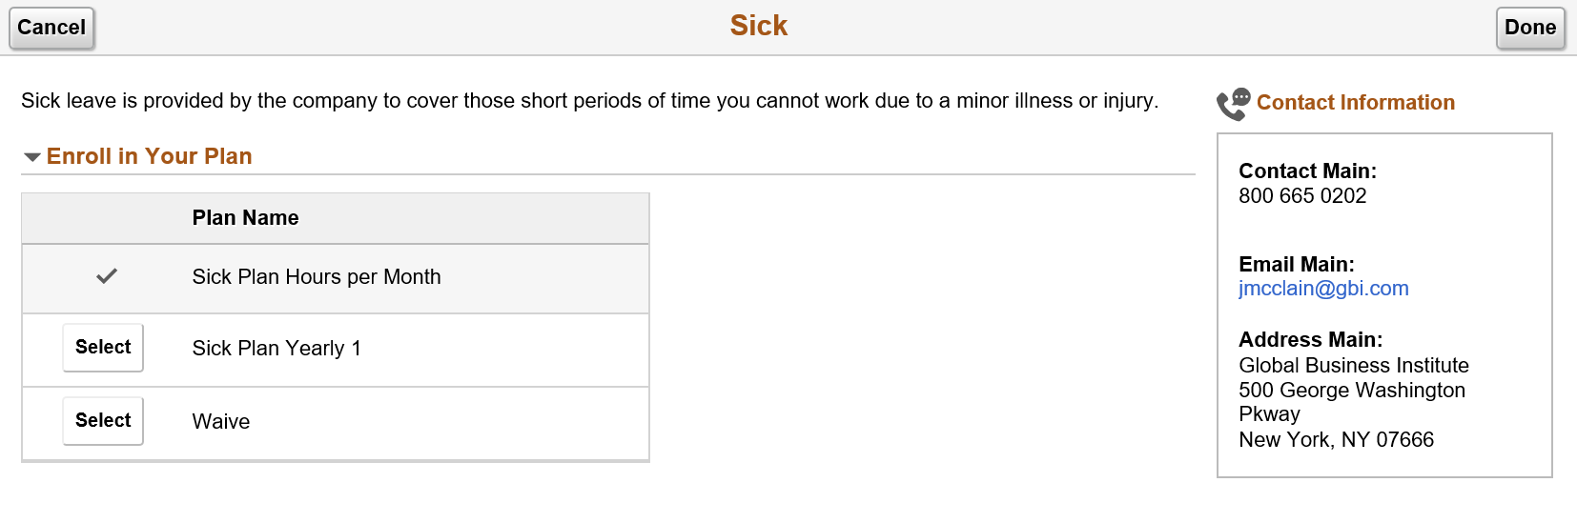
Task: Collapse the Enroll in Your Plan section
Action: (31, 157)
